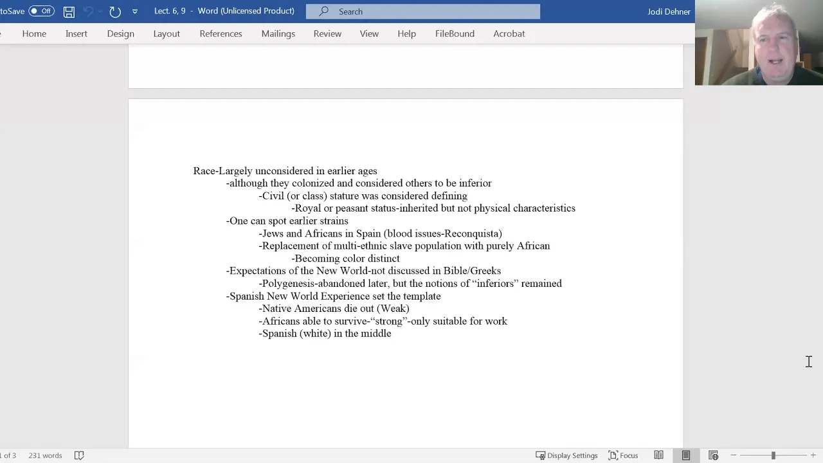
Task: Expand Customize Quick Access Toolbar arrow
Action: pos(134,12)
